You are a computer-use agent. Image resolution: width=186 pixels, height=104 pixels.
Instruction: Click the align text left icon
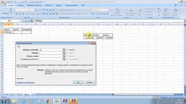(x=44, y=14)
